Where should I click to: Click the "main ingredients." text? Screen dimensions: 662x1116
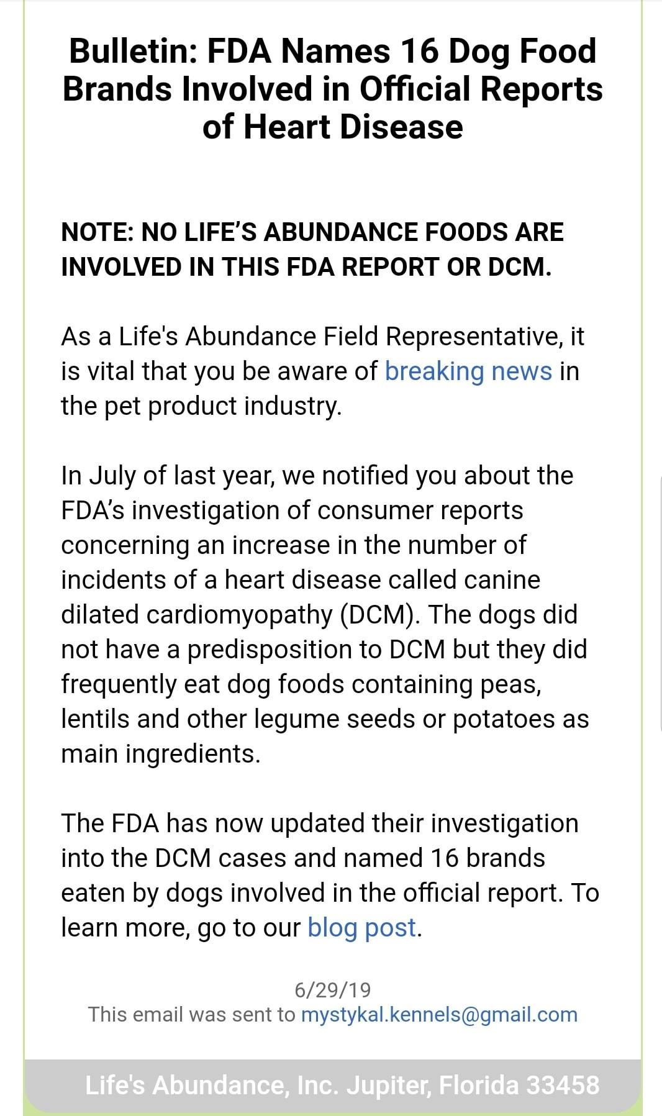[x=160, y=754]
